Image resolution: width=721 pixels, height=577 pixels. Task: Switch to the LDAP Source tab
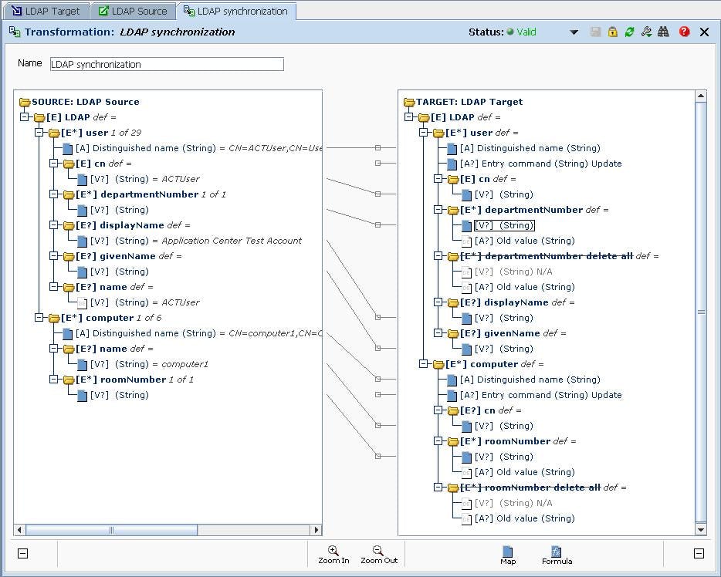pyautogui.click(x=133, y=11)
